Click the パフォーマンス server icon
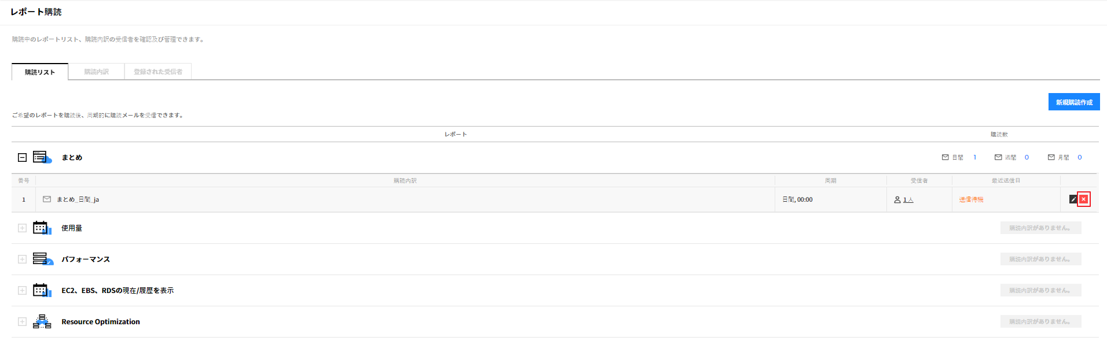 click(x=42, y=259)
